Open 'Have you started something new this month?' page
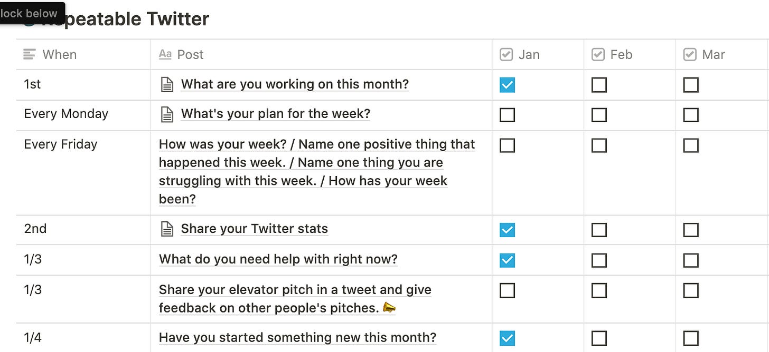The height and width of the screenshot is (352, 769). [x=297, y=338]
